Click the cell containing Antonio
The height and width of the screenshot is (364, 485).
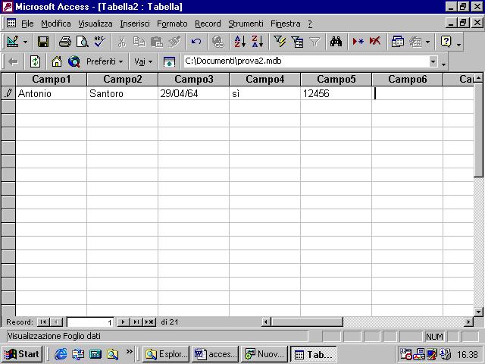point(52,93)
